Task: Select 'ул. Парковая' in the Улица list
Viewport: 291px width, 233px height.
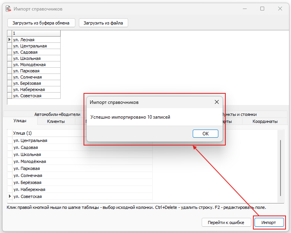Action: (82, 168)
